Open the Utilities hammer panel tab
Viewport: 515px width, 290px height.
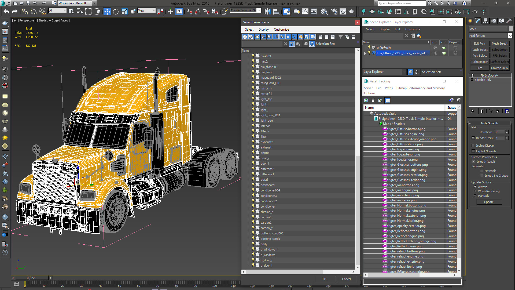click(509, 21)
